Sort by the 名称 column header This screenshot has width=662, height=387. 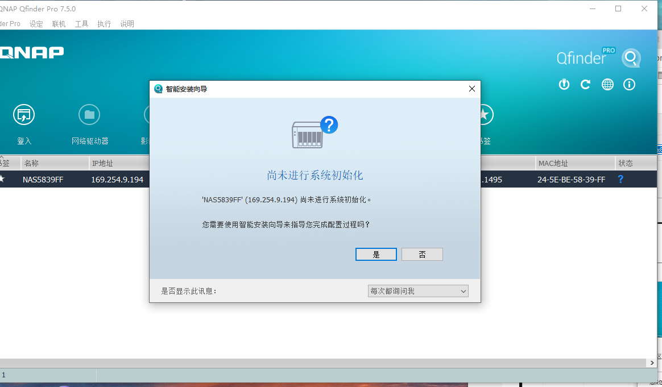click(x=55, y=163)
